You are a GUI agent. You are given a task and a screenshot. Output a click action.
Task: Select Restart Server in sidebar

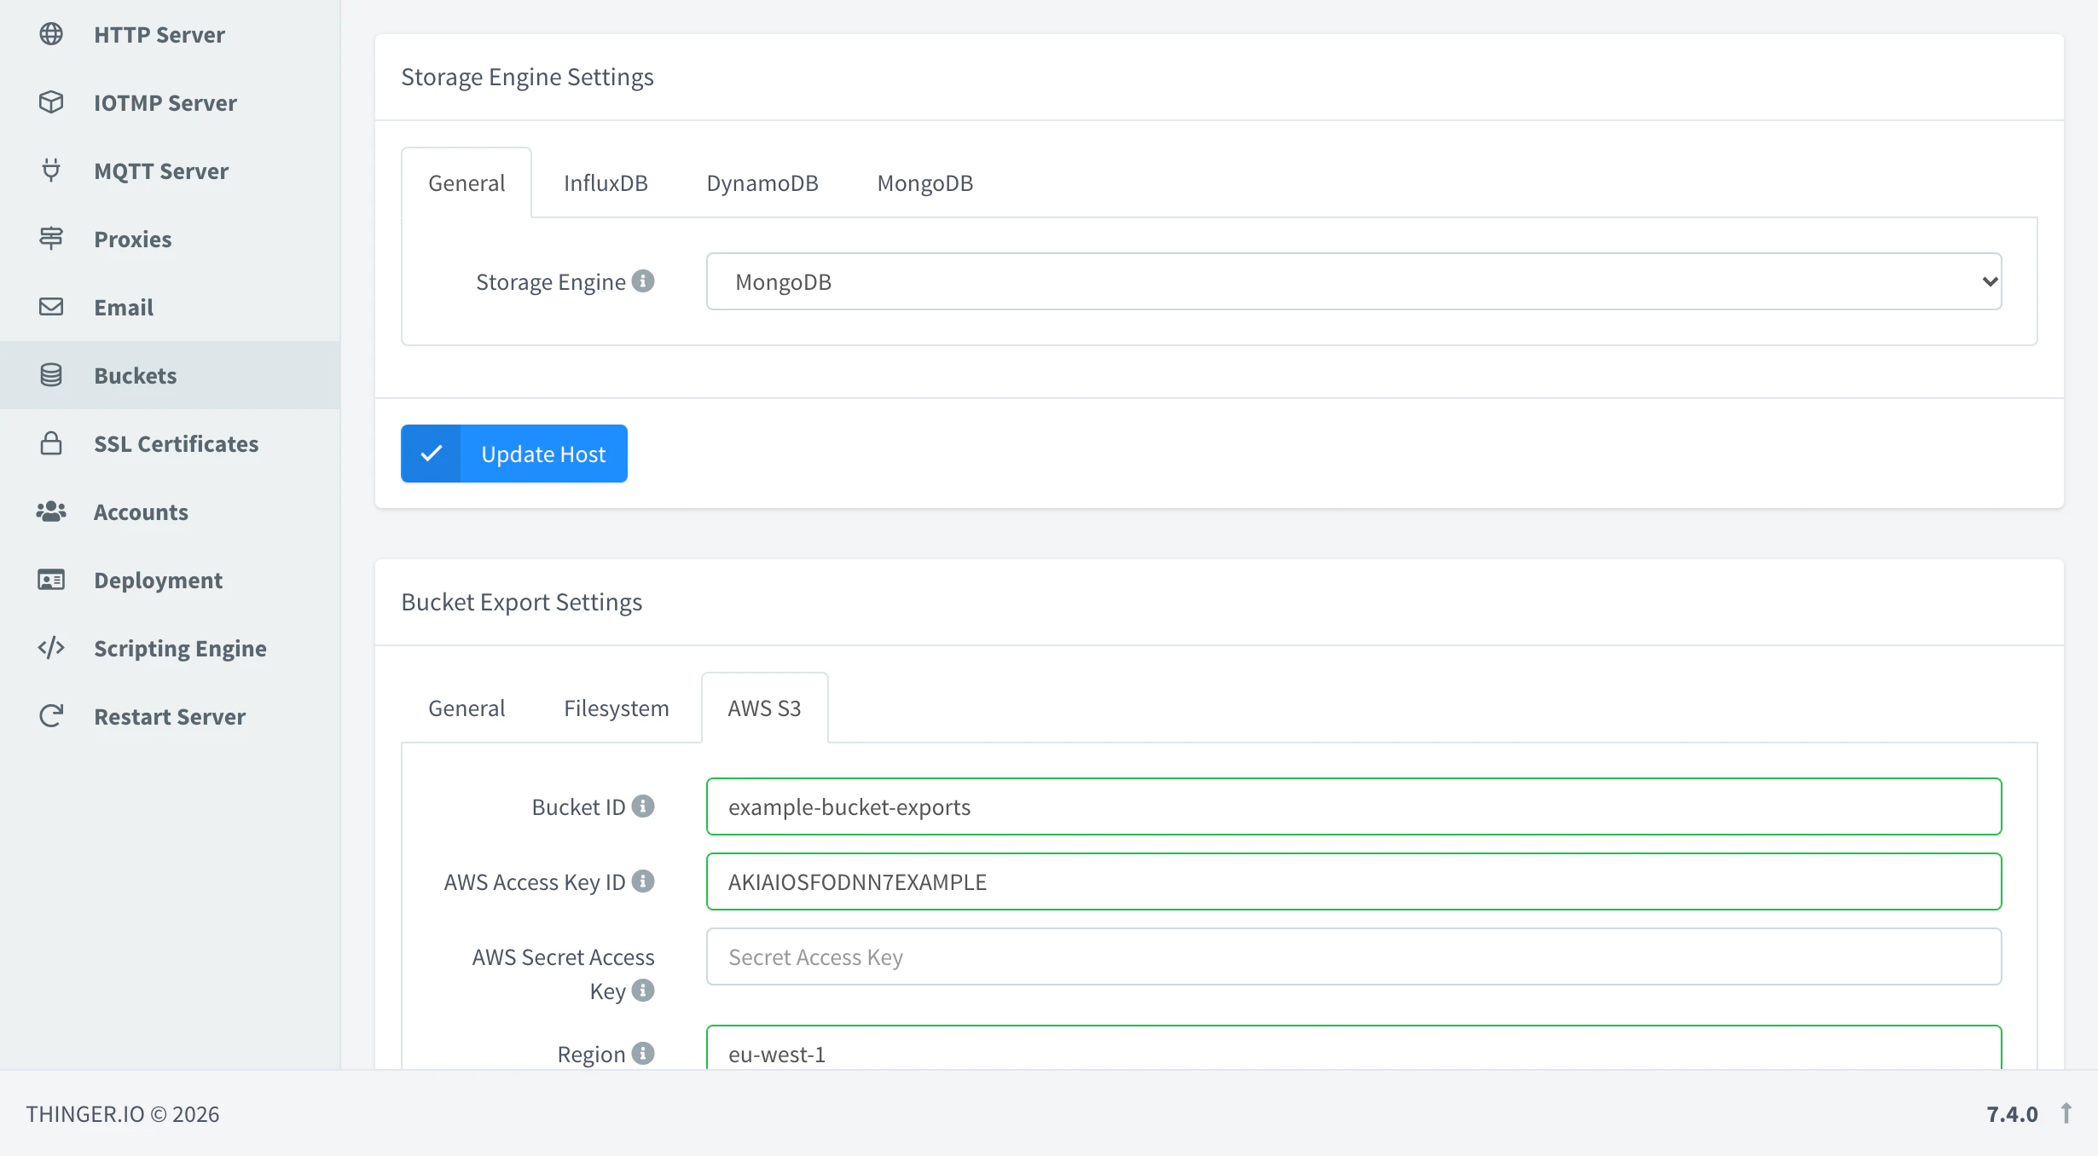pos(171,716)
